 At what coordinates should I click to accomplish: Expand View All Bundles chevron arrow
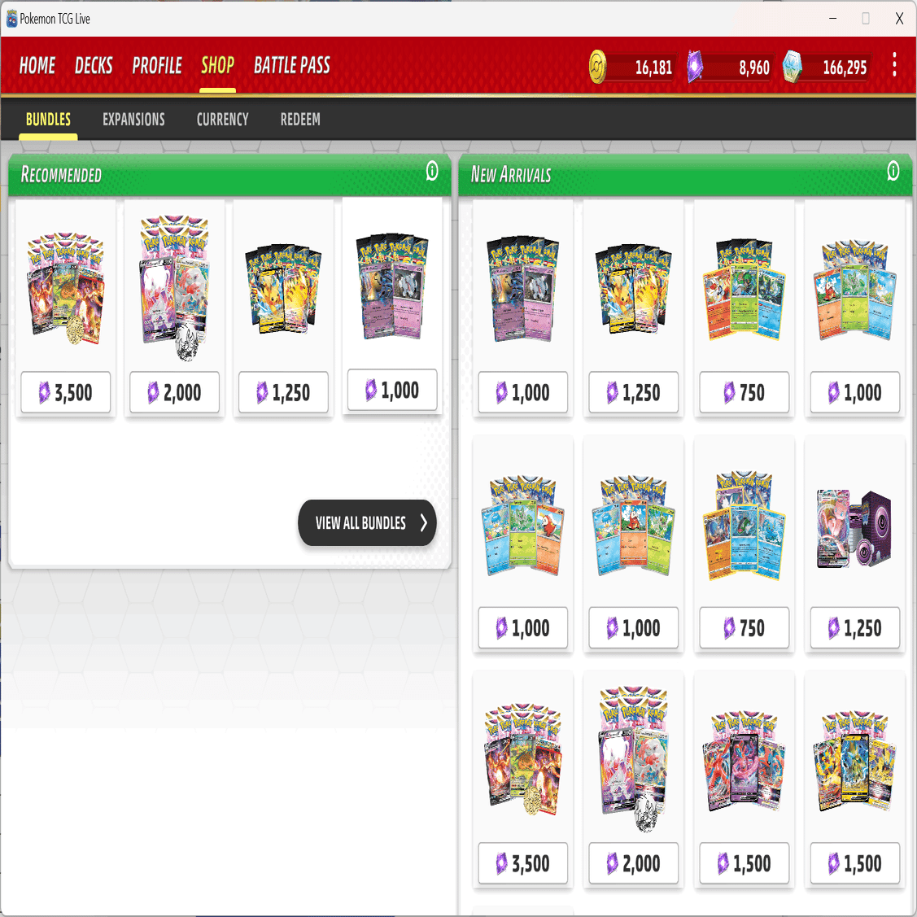[x=423, y=523]
